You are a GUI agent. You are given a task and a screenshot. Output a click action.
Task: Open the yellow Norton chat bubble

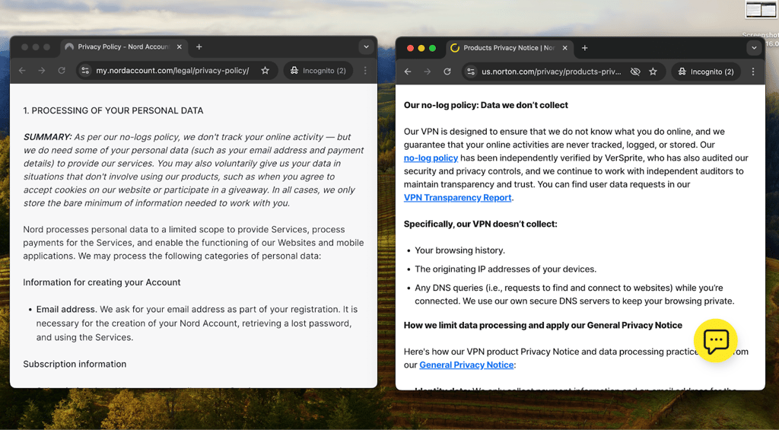tap(716, 340)
